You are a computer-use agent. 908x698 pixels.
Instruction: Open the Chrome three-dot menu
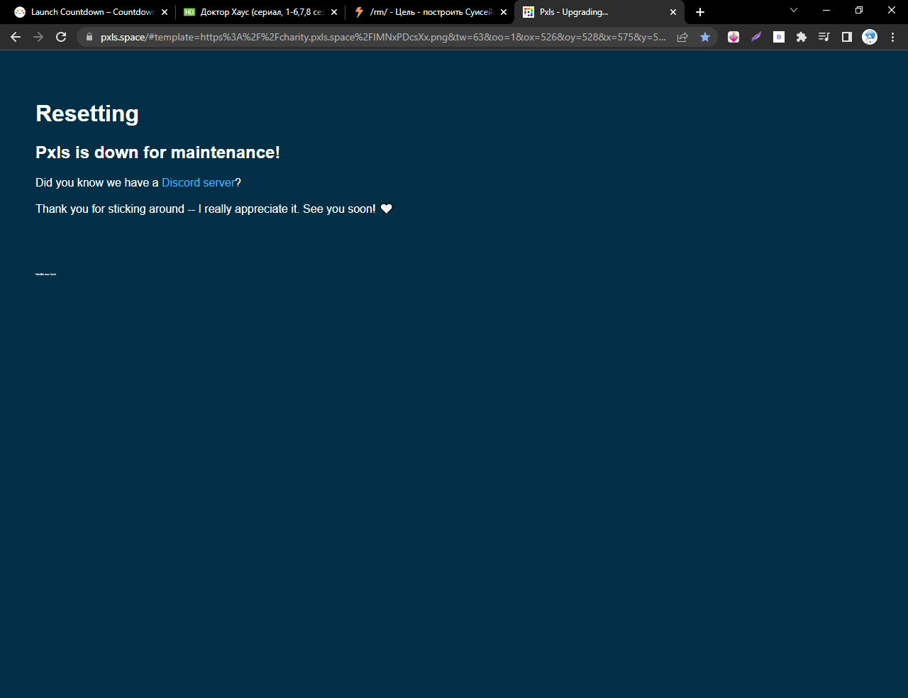click(892, 37)
